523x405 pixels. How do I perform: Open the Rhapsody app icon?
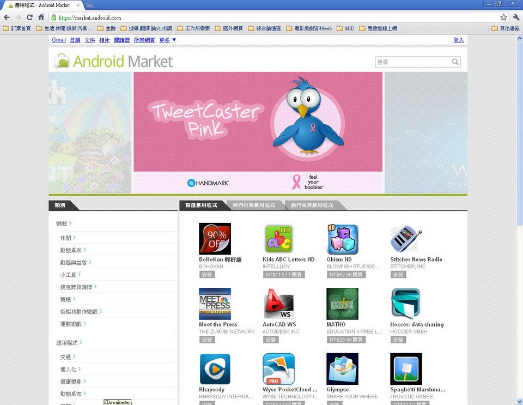pos(215,369)
